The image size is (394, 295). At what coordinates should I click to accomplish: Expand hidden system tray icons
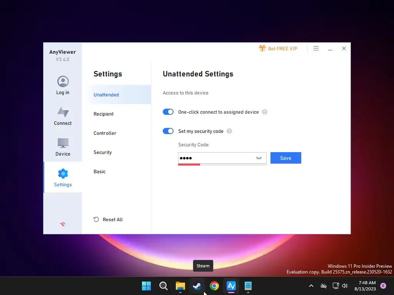coord(311,286)
